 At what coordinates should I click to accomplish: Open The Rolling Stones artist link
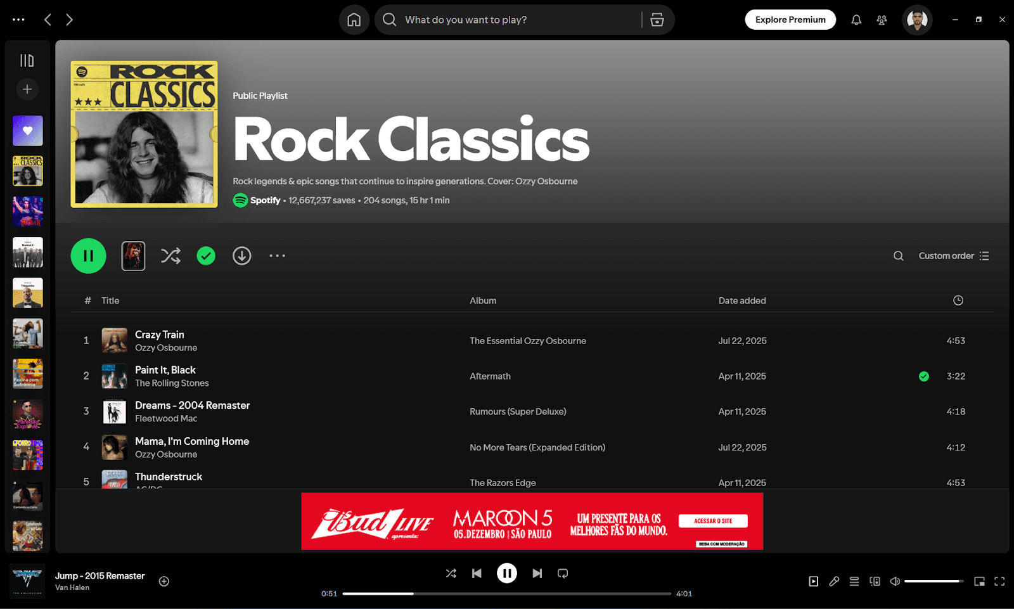172,383
